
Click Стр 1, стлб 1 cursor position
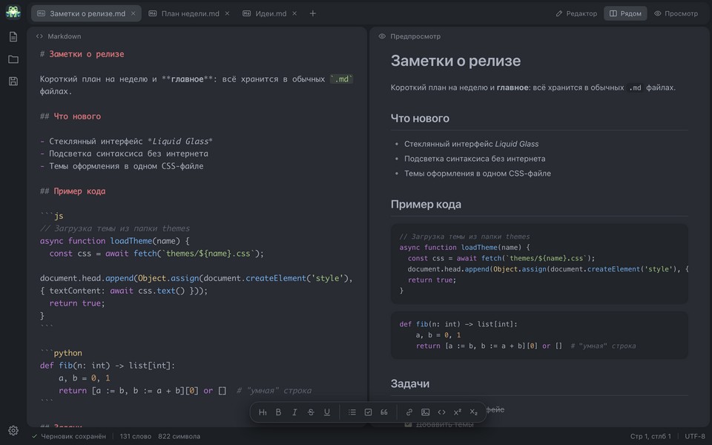(x=650, y=436)
